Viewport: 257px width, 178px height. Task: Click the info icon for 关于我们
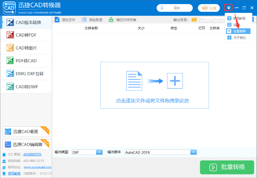click(x=229, y=38)
